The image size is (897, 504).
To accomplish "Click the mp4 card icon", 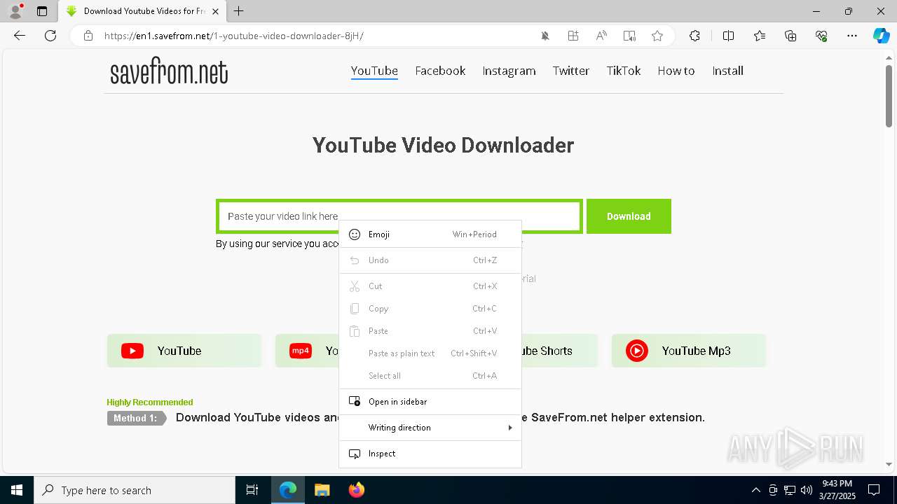I will (301, 351).
